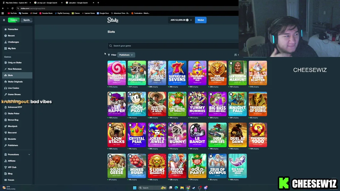
Task: Click the New Releases sidebar icon
Action: tap(6, 69)
